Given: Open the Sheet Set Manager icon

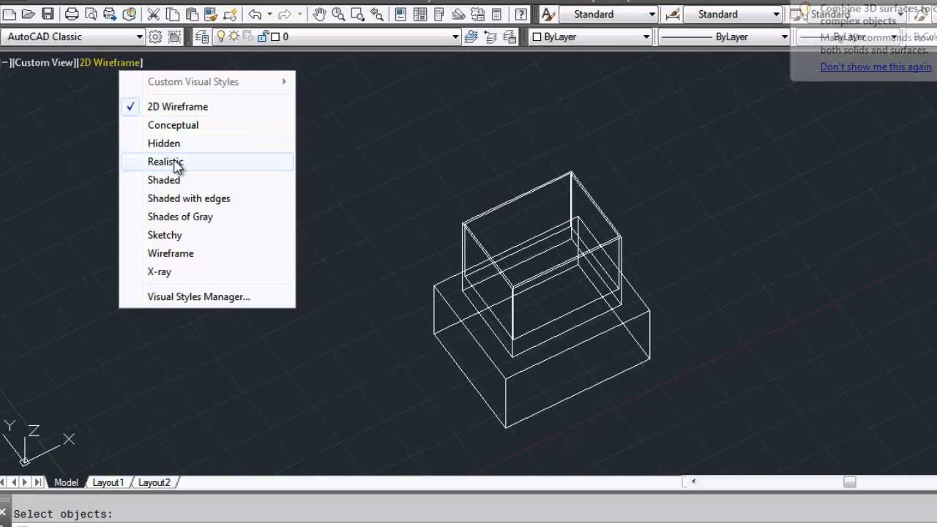Looking at the screenshot, I should [458, 14].
